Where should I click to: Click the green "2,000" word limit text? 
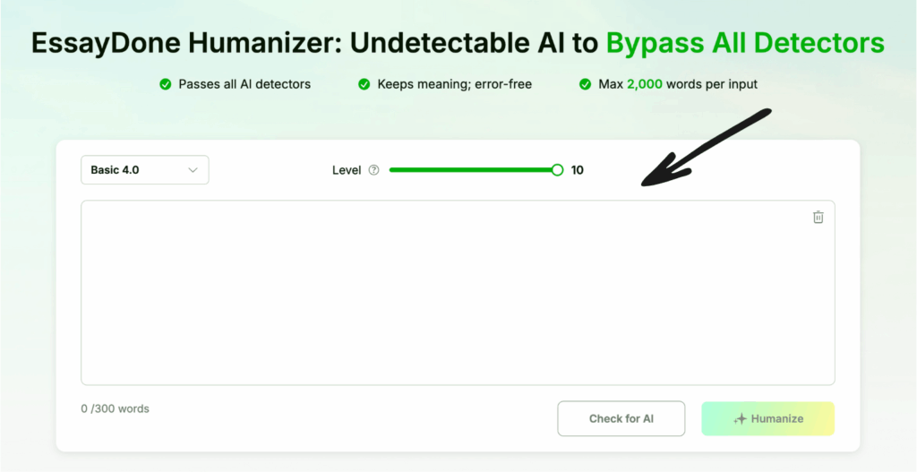pos(647,84)
